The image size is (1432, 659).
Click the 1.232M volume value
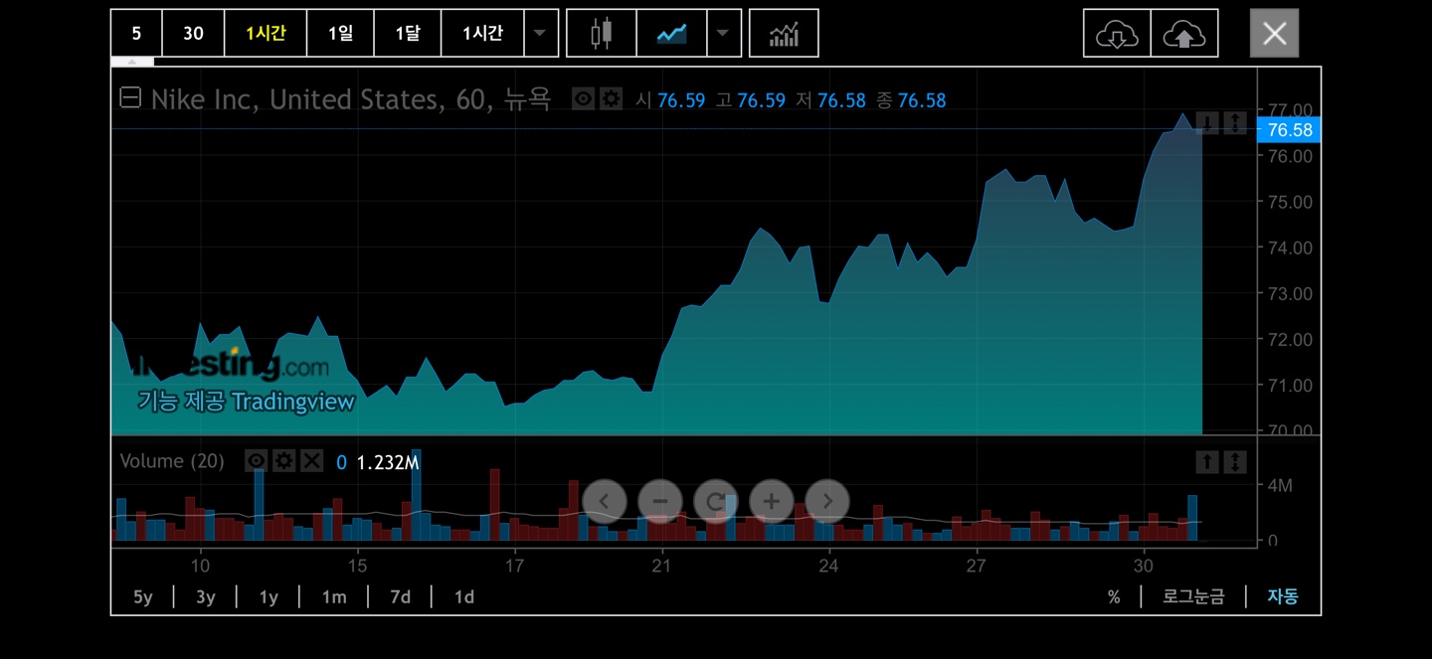coord(388,462)
